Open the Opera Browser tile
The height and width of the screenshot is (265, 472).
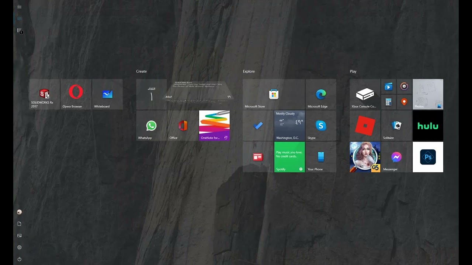tap(76, 94)
